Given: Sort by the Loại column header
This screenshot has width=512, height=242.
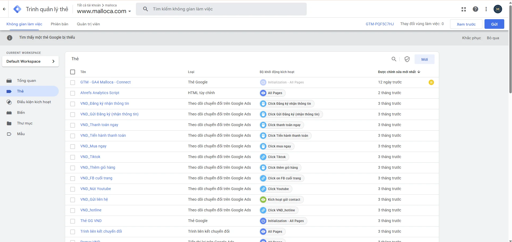Looking at the screenshot, I should pyautogui.click(x=191, y=72).
